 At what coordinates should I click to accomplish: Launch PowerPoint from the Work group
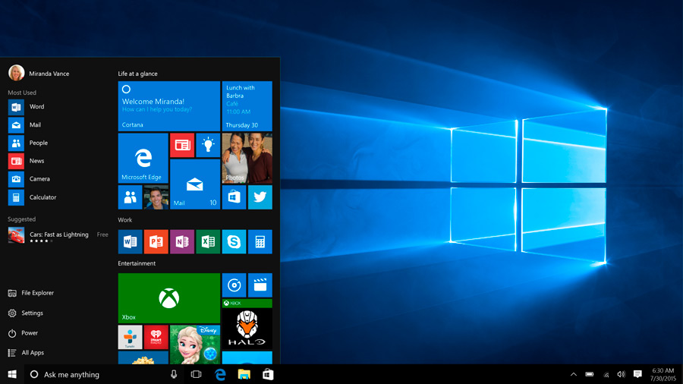[x=156, y=242]
